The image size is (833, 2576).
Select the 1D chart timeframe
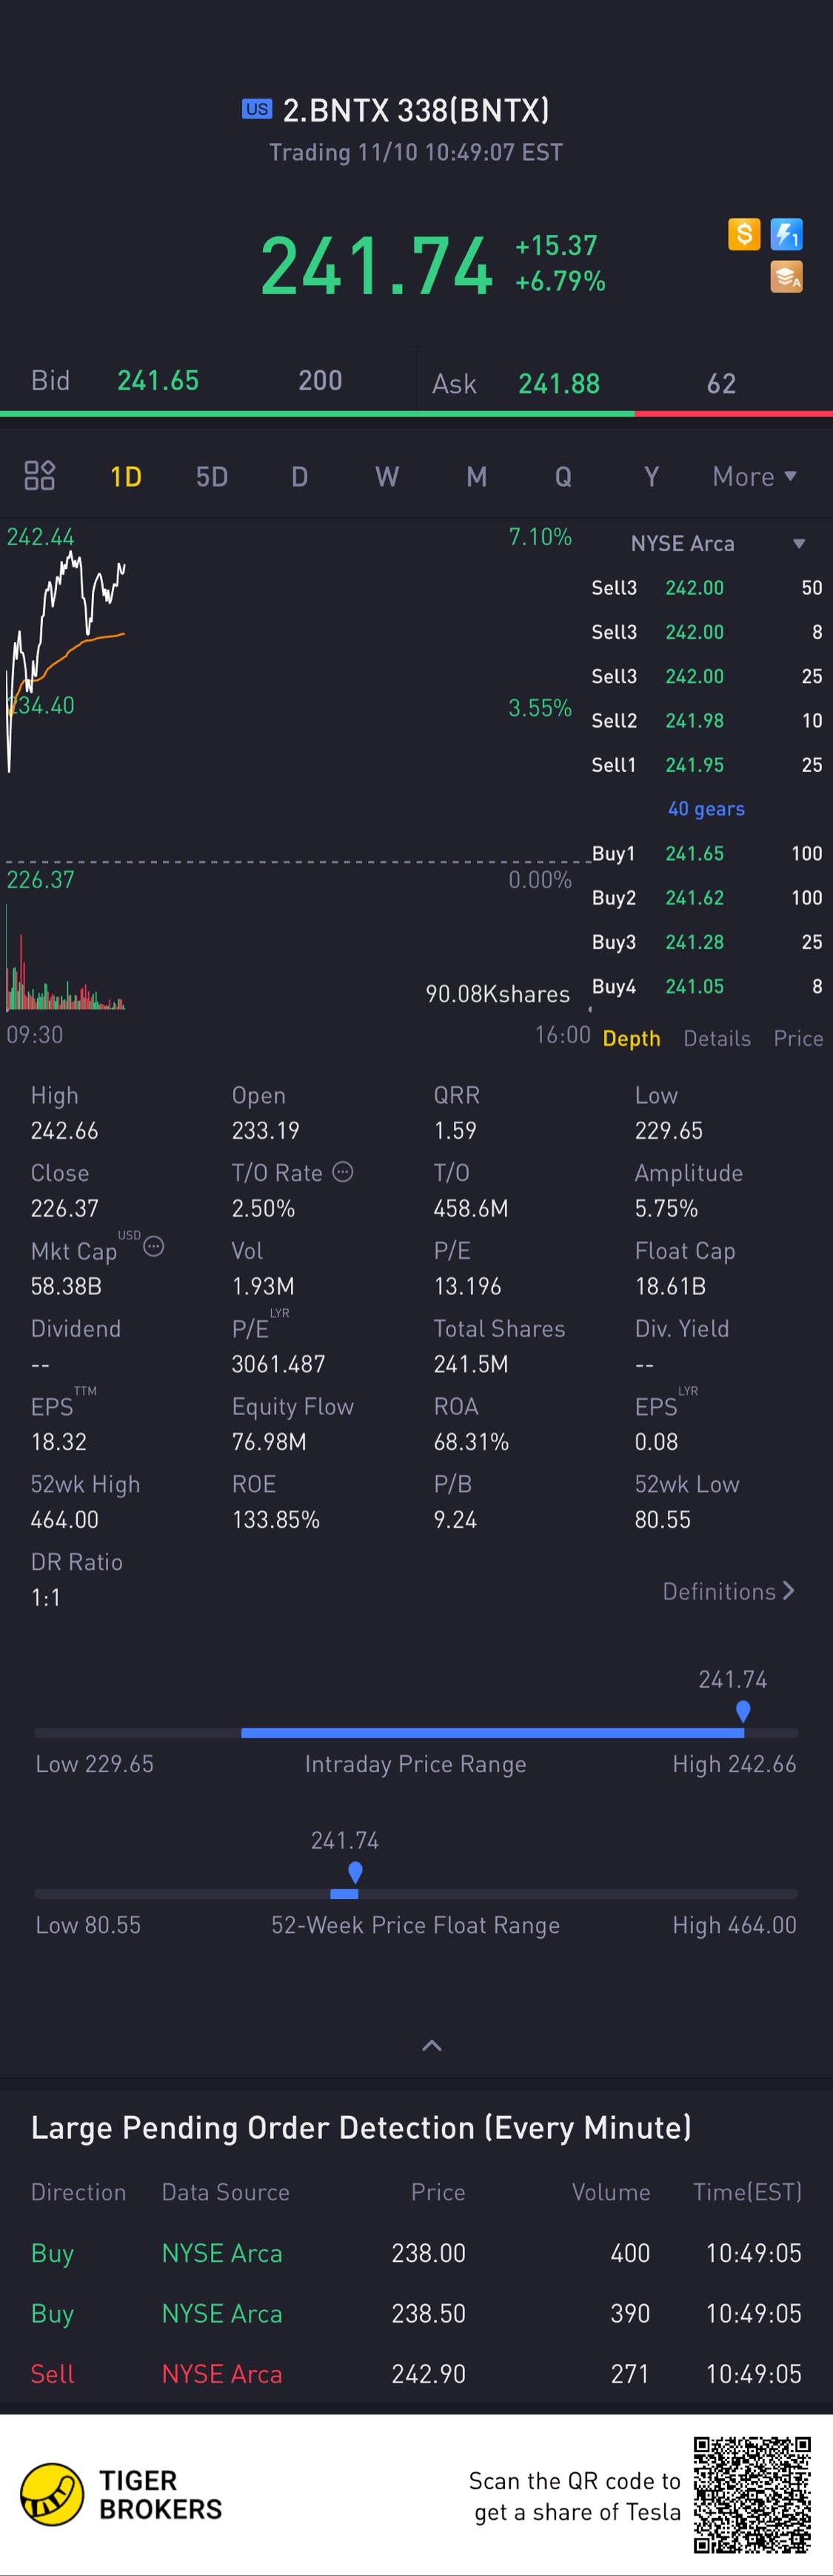126,476
